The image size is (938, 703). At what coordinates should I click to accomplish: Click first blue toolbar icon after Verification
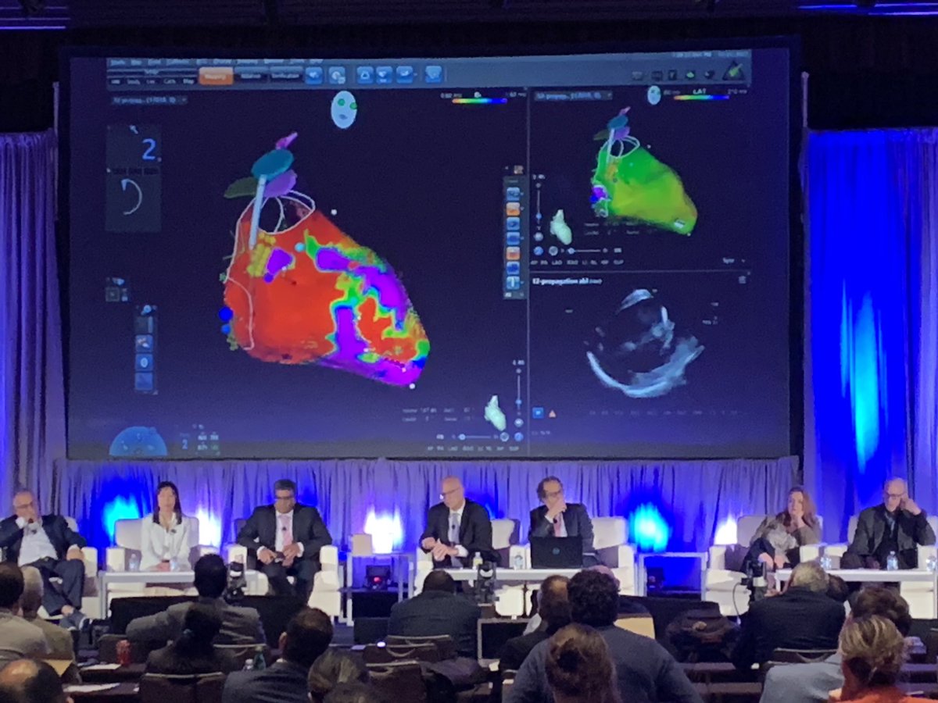(314, 76)
